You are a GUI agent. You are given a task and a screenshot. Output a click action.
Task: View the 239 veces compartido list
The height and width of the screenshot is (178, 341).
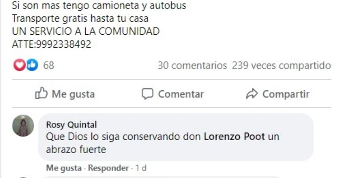tap(282, 65)
